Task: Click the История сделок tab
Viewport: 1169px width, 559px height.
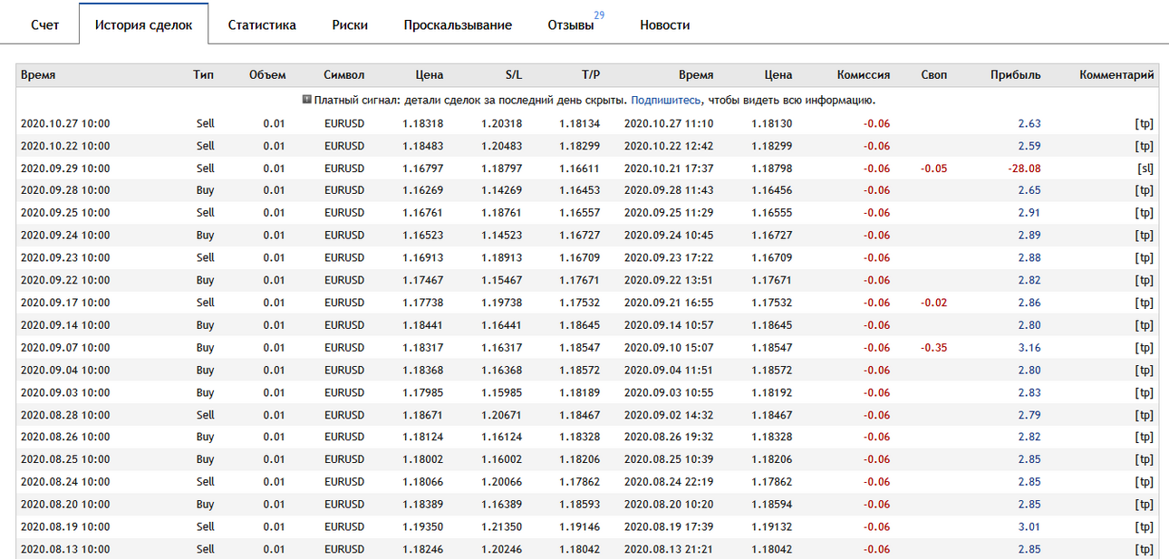Action: click(x=143, y=24)
